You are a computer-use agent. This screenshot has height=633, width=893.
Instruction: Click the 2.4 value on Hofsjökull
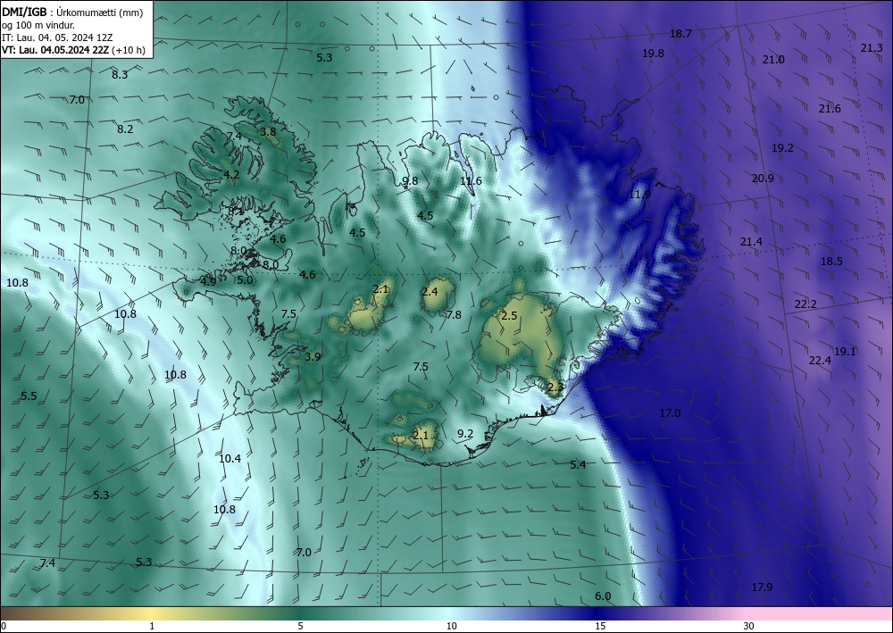[430, 292]
